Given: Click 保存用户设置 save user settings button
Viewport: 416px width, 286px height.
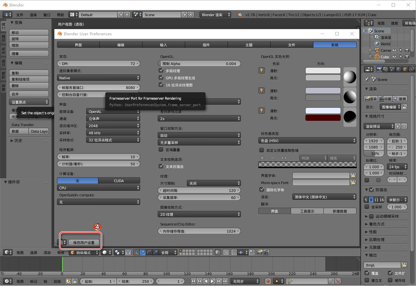Looking at the screenshot, I should point(84,242).
